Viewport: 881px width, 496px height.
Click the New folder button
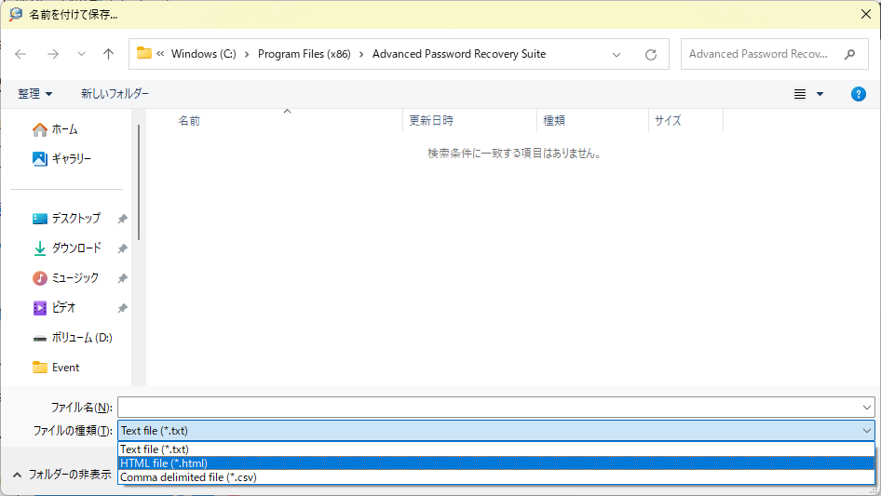[x=115, y=94]
